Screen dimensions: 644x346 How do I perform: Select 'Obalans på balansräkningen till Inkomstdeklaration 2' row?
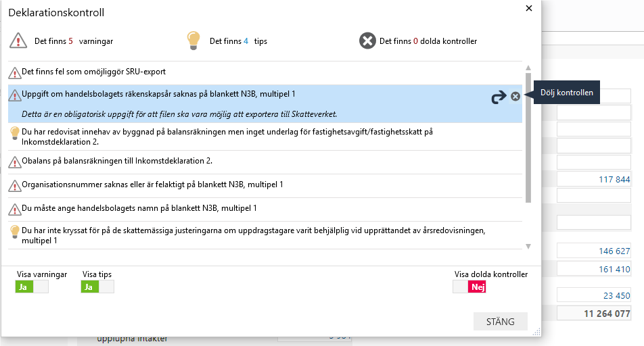265,162
